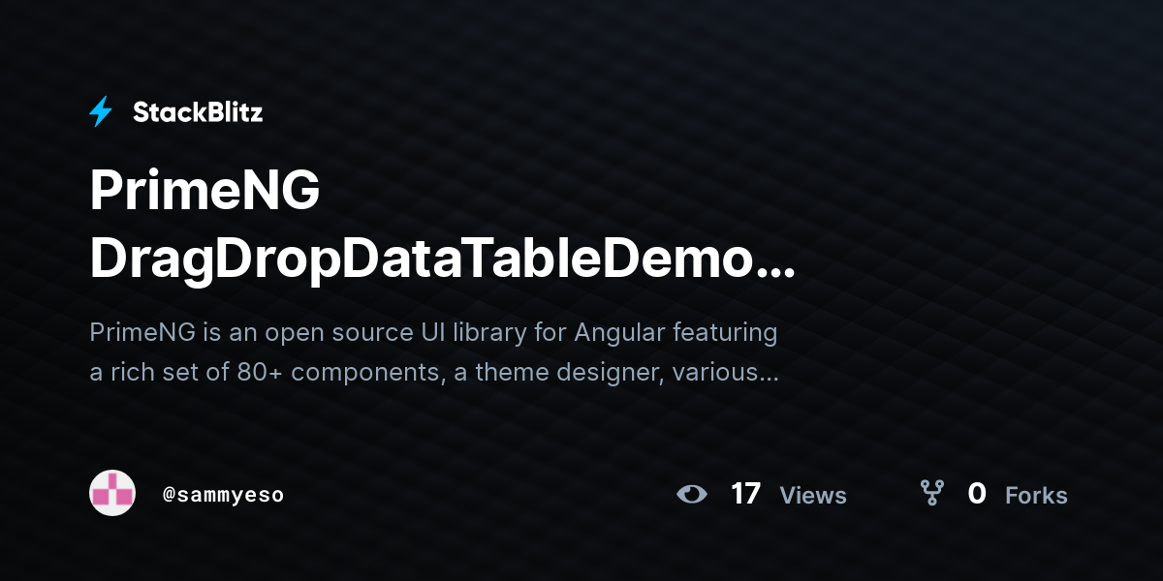Click the StackBlitz brand name text

pos(198,112)
